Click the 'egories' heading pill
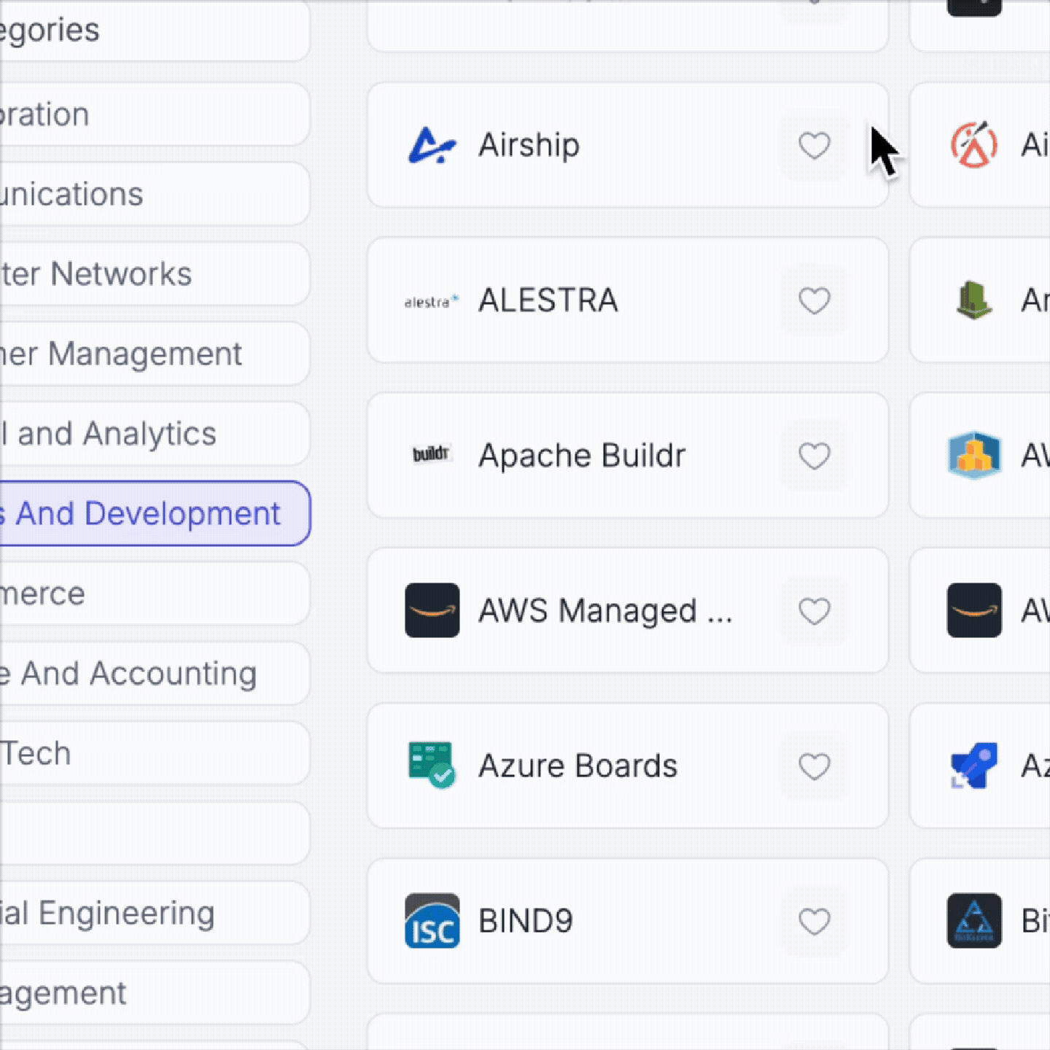 pyautogui.click(x=155, y=31)
